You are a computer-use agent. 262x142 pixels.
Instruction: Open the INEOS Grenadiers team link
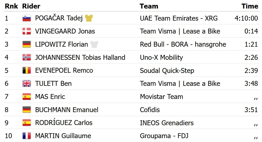(x=167, y=123)
